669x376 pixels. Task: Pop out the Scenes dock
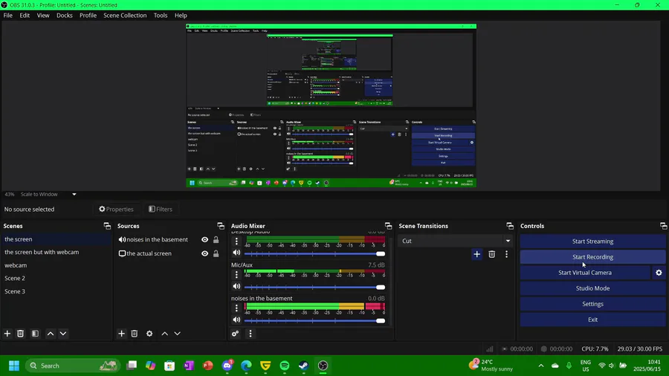107,226
